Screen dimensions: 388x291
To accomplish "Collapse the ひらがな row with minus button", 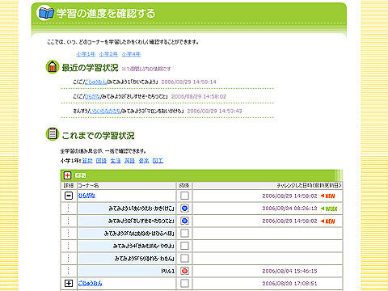I will [69, 196].
